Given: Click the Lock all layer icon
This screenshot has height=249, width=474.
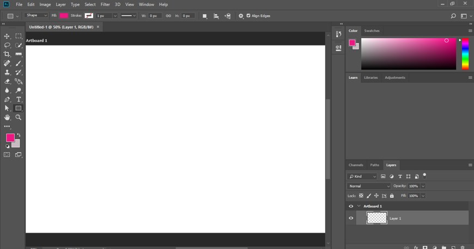Looking at the screenshot, I should 392,196.
